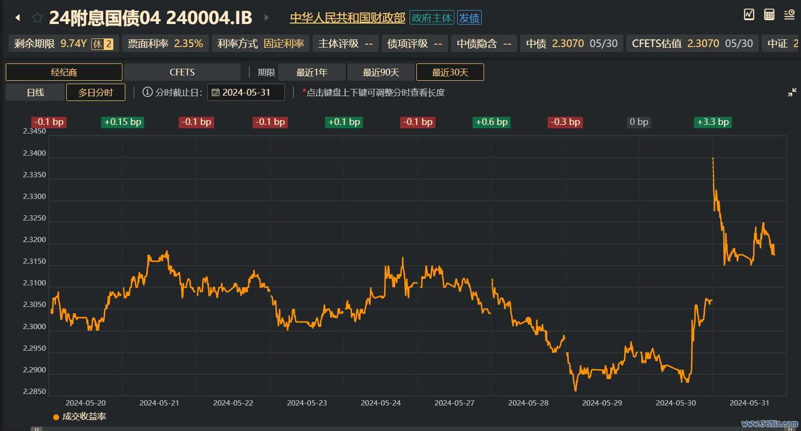801x431 pixels.
Task: Click 主体评级 field
Action: click(x=346, y=43)
